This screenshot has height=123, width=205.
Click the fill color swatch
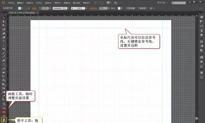tap(20, 8)
